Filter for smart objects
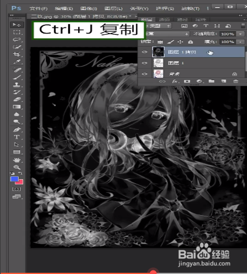Image resolution: width=247 pixels, height=274 pixels. tap(228, 26)
